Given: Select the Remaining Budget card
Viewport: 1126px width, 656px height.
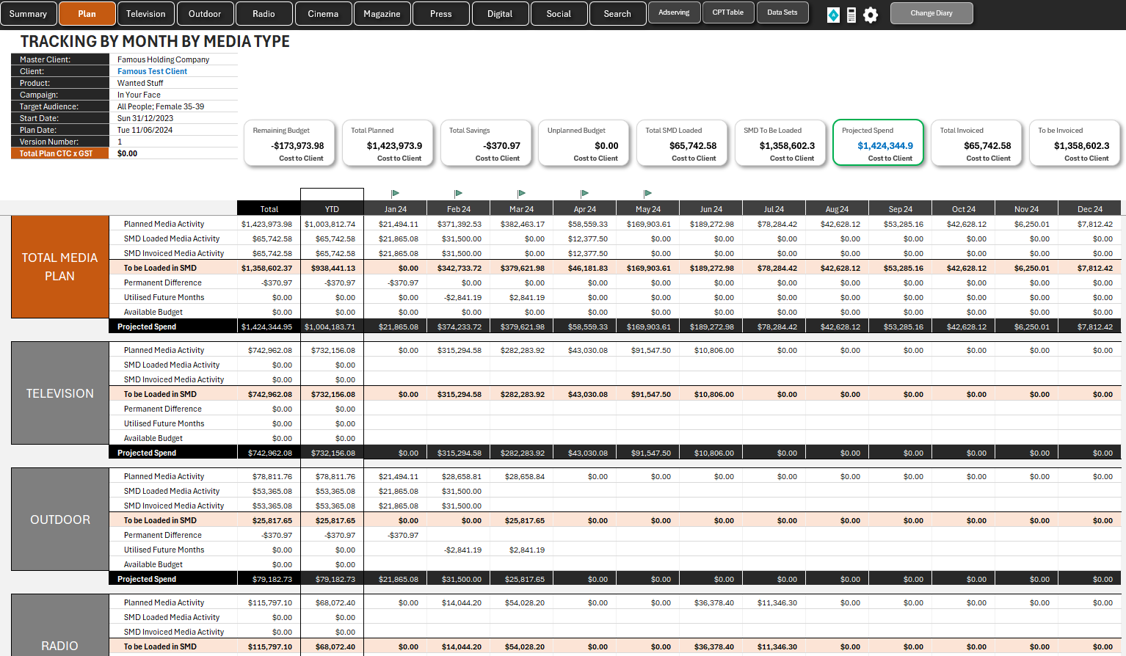Looking at the screenshot, I should (289, 143).
